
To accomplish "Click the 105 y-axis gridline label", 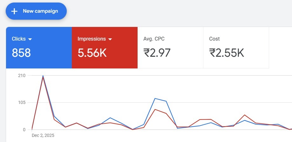I will (x=22, y=102).
